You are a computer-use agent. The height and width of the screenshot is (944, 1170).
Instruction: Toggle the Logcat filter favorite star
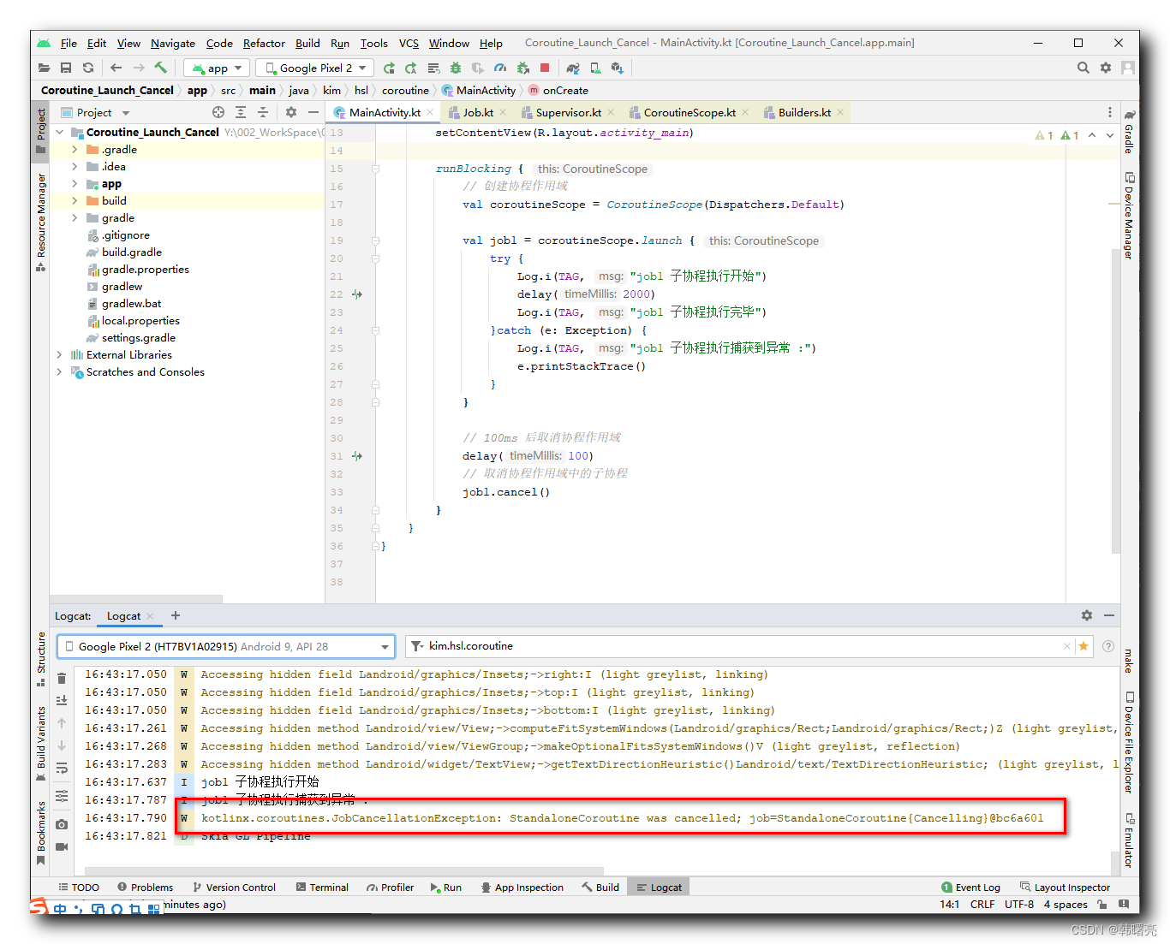pos(1083,646)
